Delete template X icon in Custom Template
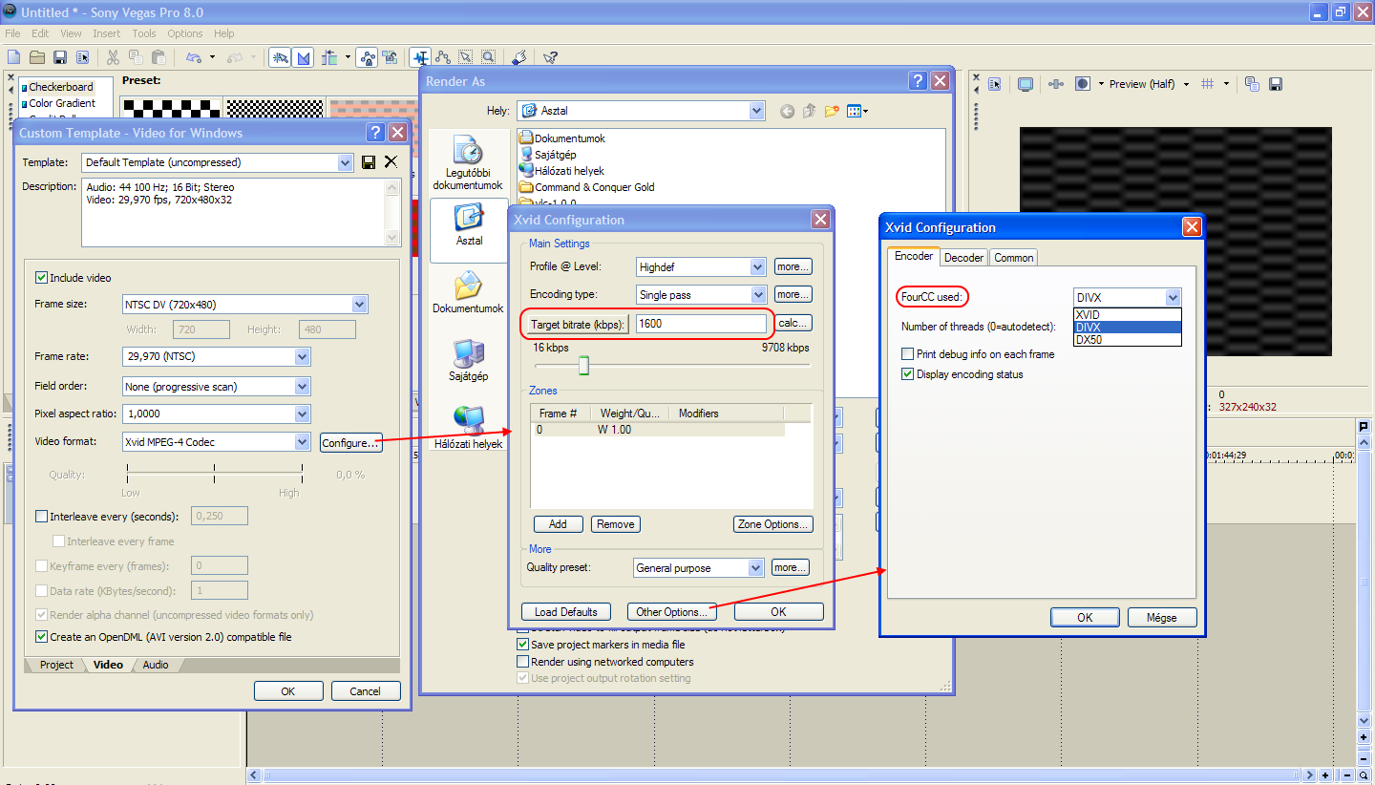 (391, 162)
